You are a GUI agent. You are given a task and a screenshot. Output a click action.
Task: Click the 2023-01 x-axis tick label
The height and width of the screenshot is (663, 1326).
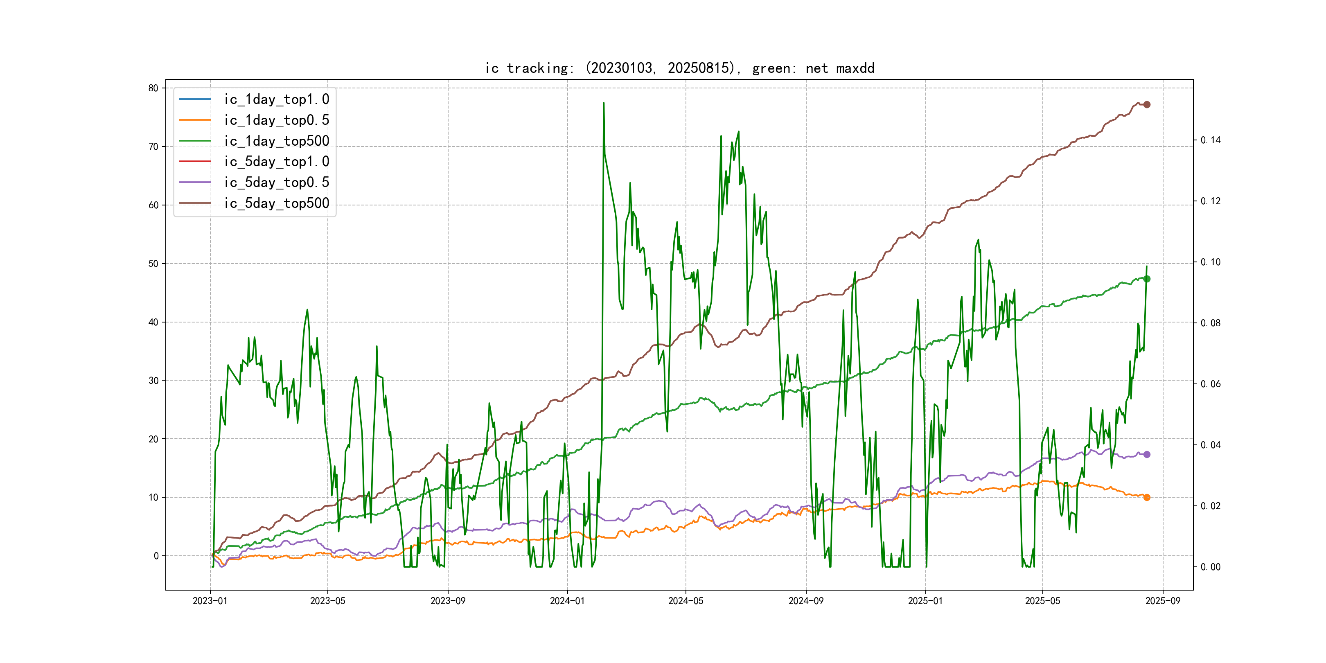[210, 601]
